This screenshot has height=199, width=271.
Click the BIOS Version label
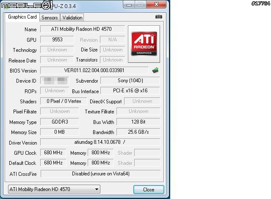23,71
